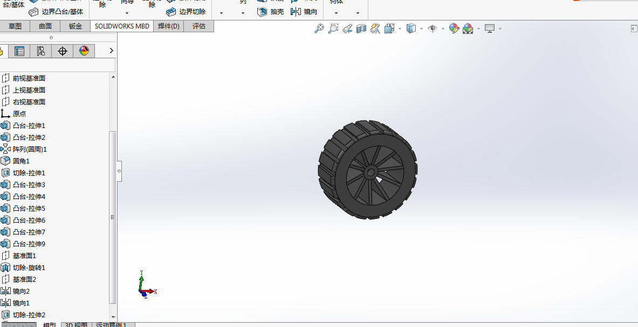Click the View Orientation cube icon
This screenshot has width=638, height=327.
[x=389, y=29]
